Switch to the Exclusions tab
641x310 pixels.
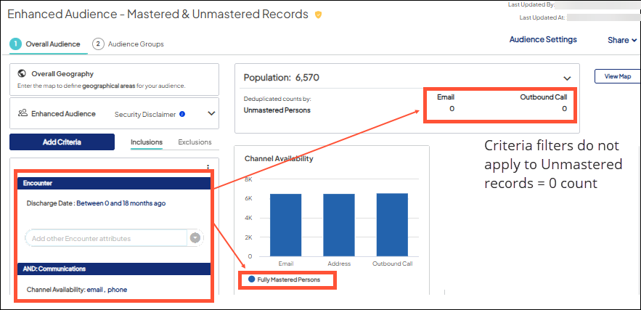pyautogui.click(x=195, y=142)
